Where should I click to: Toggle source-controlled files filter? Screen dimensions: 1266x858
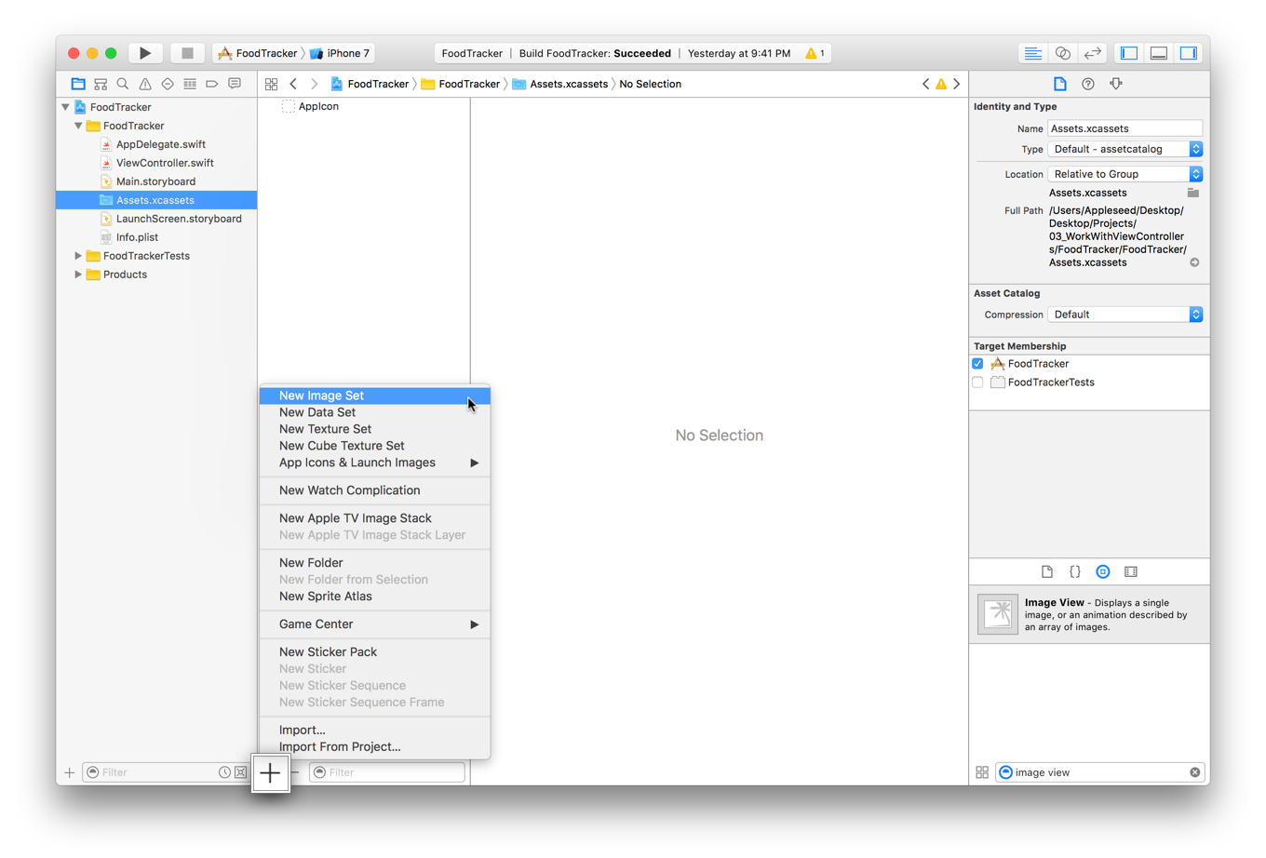tap(240, 772)
